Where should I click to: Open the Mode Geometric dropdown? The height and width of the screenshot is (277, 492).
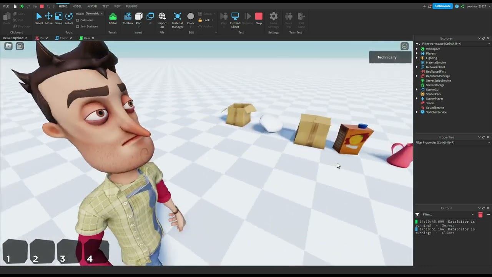pos(94,13)
